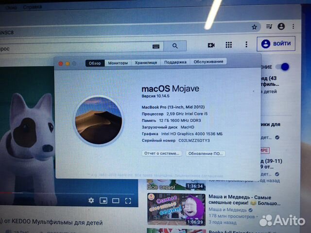This screenshot has height=233, width=311.
Task: Switch to the Поддержка tab
Action: pyautogui.click(x=175, y=62)
